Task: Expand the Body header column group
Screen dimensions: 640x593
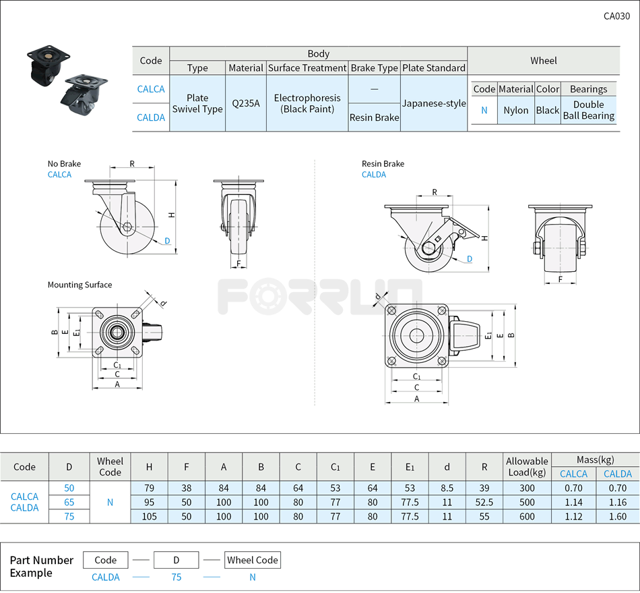Action: click(x=318, y=53)
